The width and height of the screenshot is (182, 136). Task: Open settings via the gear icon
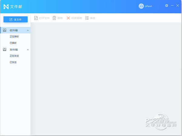167,5
